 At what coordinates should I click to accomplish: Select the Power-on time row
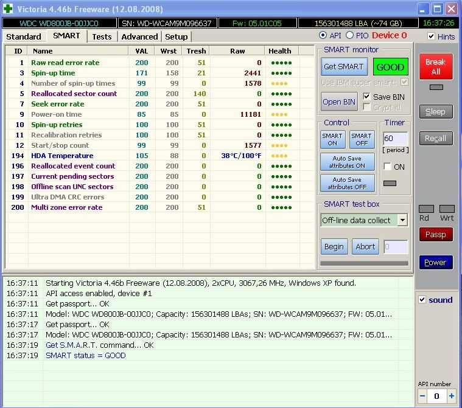click(x=160, y=114)
